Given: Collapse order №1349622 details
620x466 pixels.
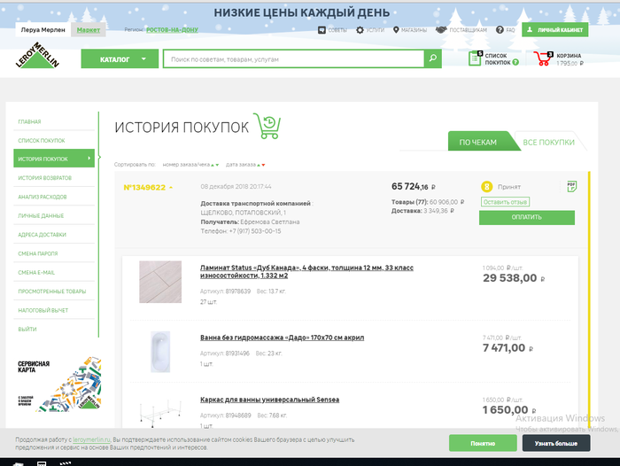Looking at the screenshot, I should click(171, 188).
